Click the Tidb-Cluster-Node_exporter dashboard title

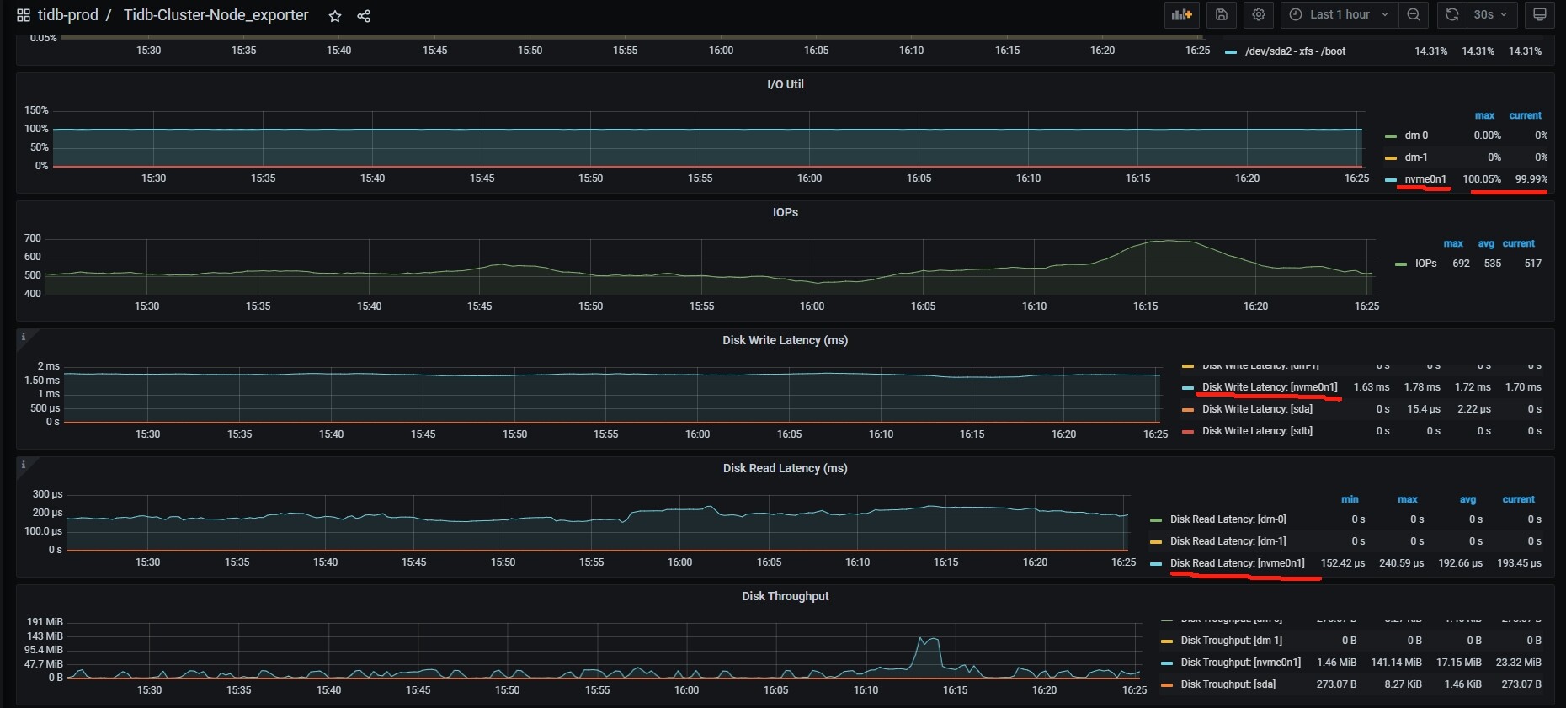click(216, 15)
